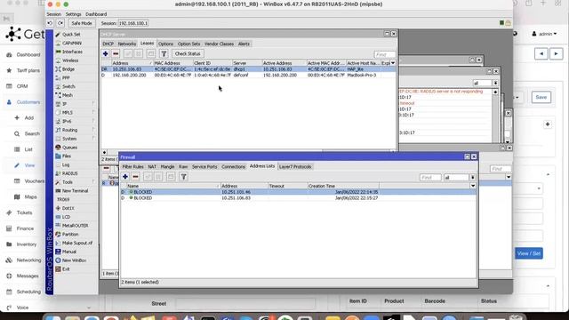Open MetaROUTER menu item

[75, 226]
